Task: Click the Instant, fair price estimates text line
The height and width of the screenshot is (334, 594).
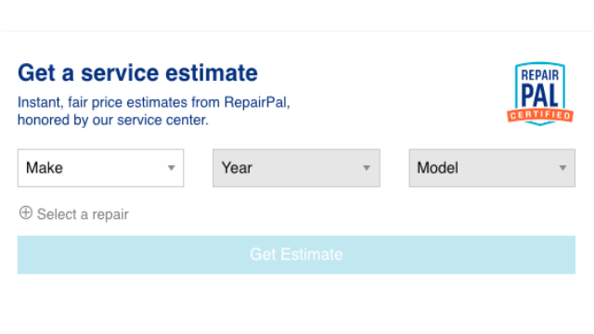Action: tap(154, 103)
